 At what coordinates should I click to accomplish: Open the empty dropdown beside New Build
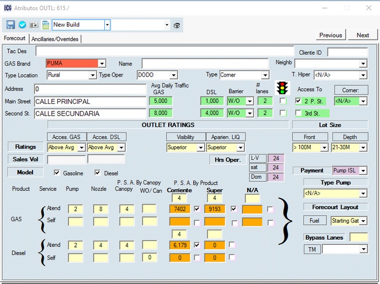point(166,25)
